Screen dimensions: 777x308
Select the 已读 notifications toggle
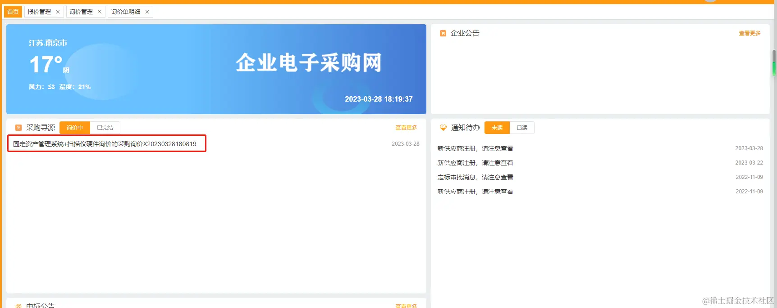[522, 128]
